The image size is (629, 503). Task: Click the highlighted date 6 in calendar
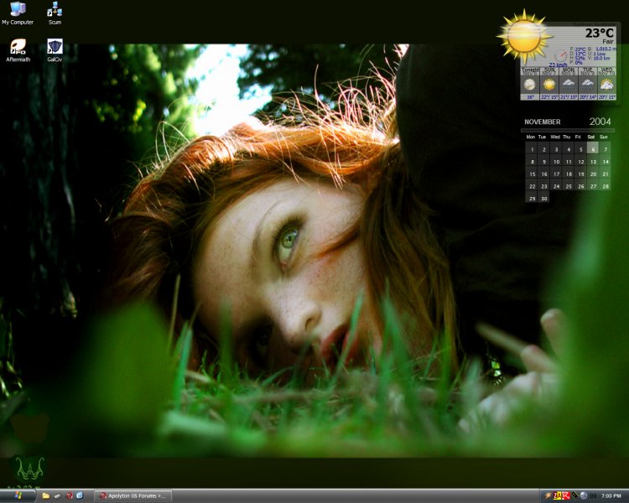(x=593, y=149)
